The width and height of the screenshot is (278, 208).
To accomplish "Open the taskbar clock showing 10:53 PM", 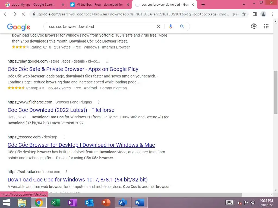I will 266,203.
